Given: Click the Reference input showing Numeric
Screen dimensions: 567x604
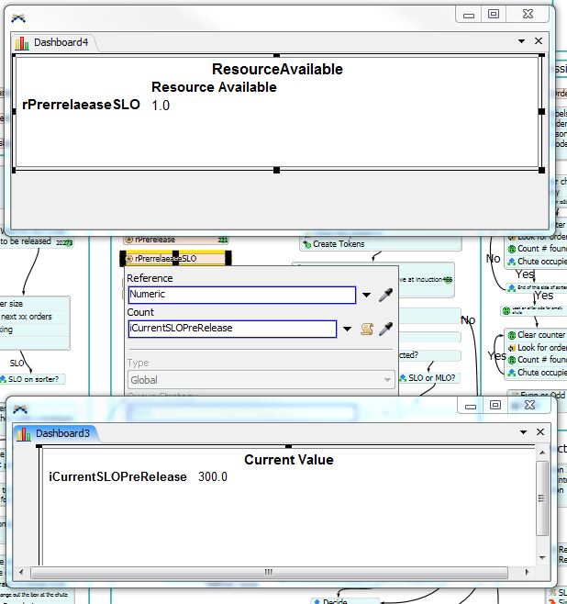Looking at the screenshot, I should tap(241, 296).
